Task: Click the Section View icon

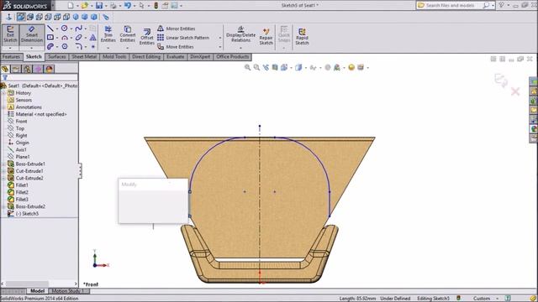Action: 275,67
